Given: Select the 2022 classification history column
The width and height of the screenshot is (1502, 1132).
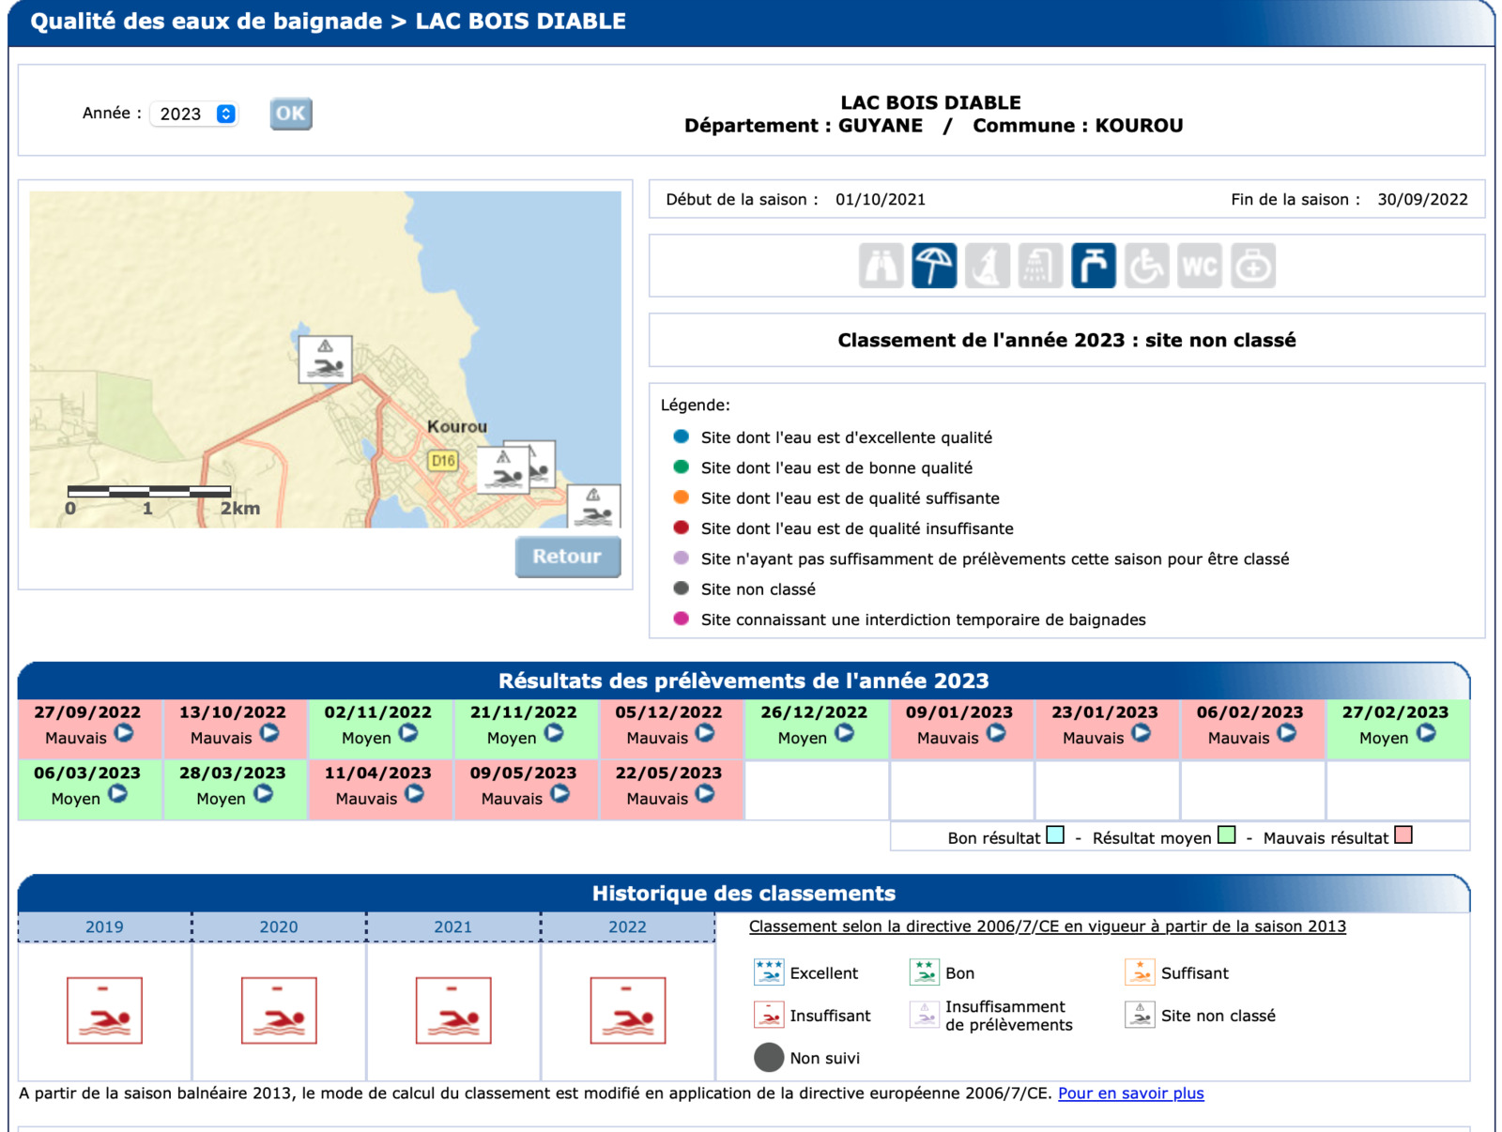Looking at the screenshot, I should 627,926.
